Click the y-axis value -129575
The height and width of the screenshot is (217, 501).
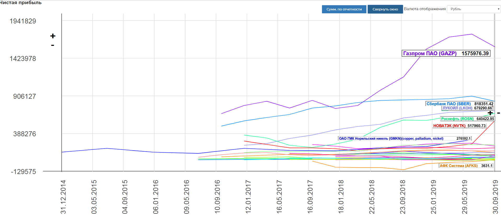coord(24,172)
